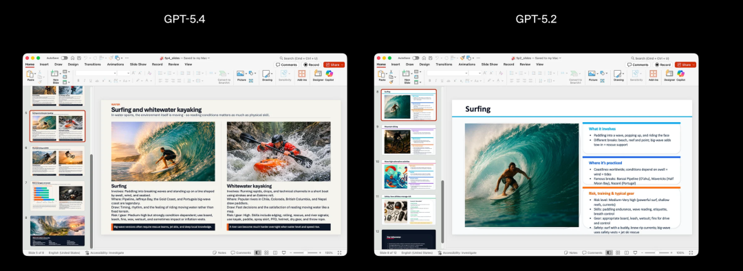Open font size dropdown in GPT-5.4 window
The height and width of the screenshot is (271, 743).
point(128,73)
